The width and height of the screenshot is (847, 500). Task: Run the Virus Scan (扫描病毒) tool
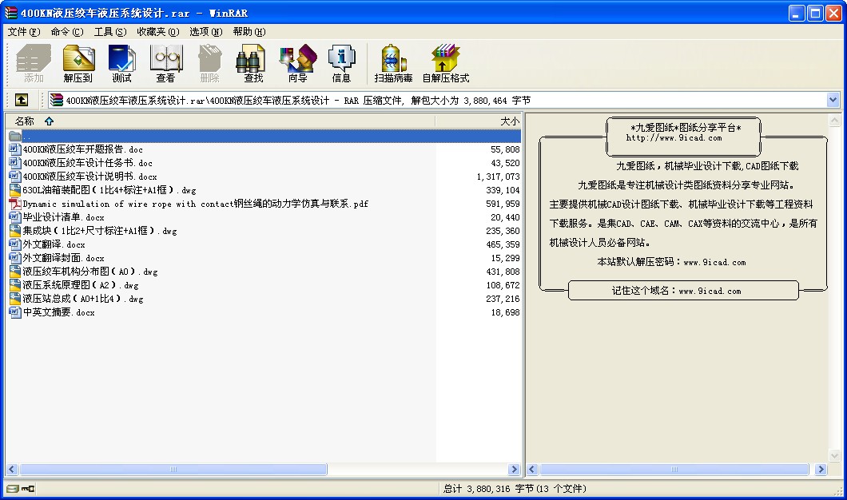click(x=393, y=64)
